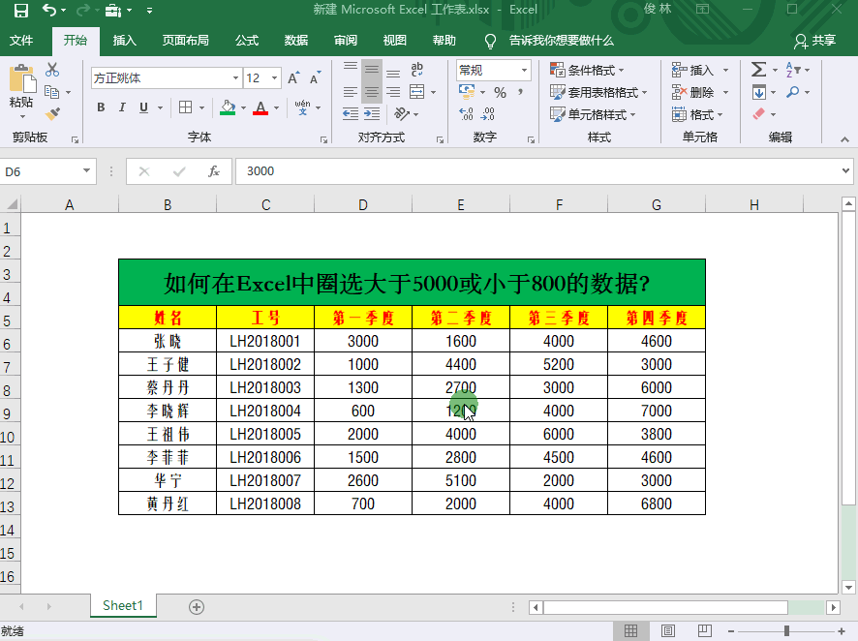
Task: Open the font name dropdown 方正姚体
Action: click(x=235, y=78)
